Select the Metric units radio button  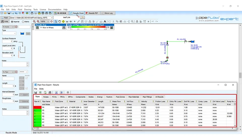[x=23, y=22]
